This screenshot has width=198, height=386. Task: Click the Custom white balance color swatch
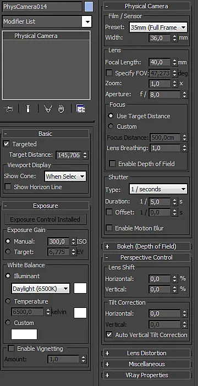point(24,334)
